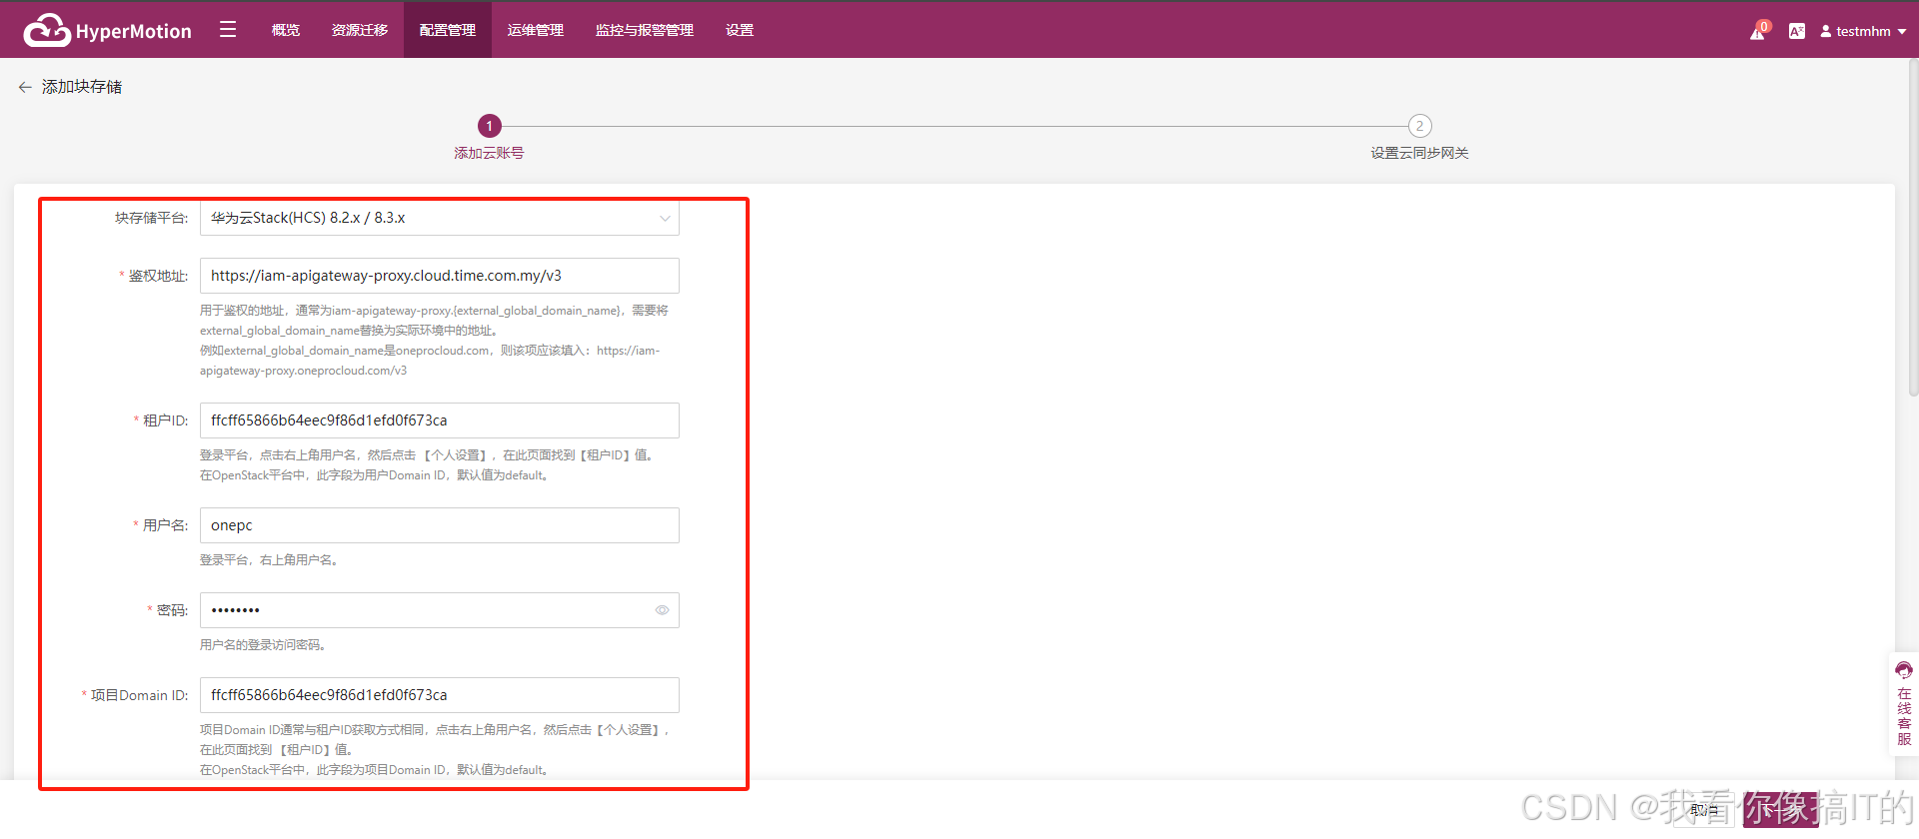Click the page vertical scrollbar
Viewport: 1919px width, 839px height.
click(x=1913, y=230)
